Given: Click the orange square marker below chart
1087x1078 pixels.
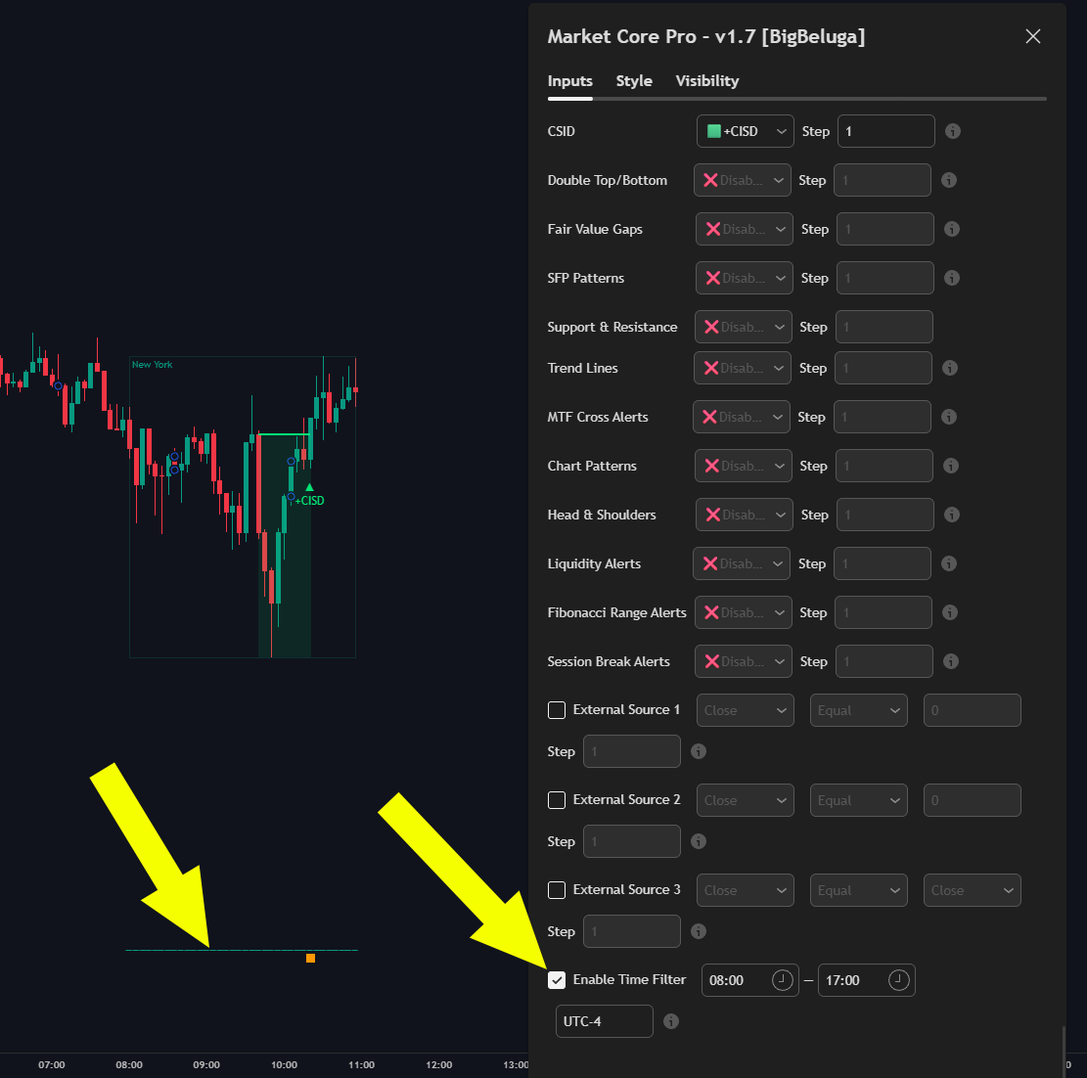Looking at the screenshot, I should tap(310, 958).
